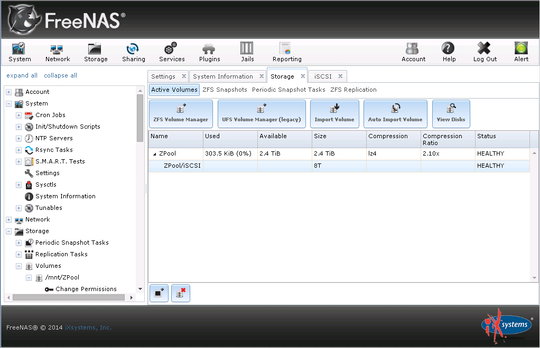Expand the Cron Jobs tree node
540x348 pixels.
click(19, 115)
